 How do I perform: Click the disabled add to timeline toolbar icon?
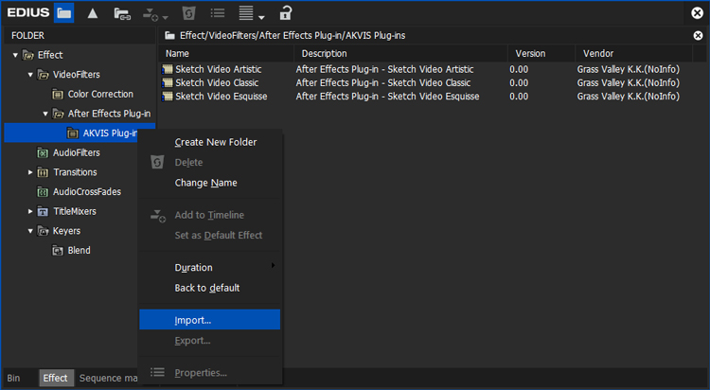click(151, 14)
